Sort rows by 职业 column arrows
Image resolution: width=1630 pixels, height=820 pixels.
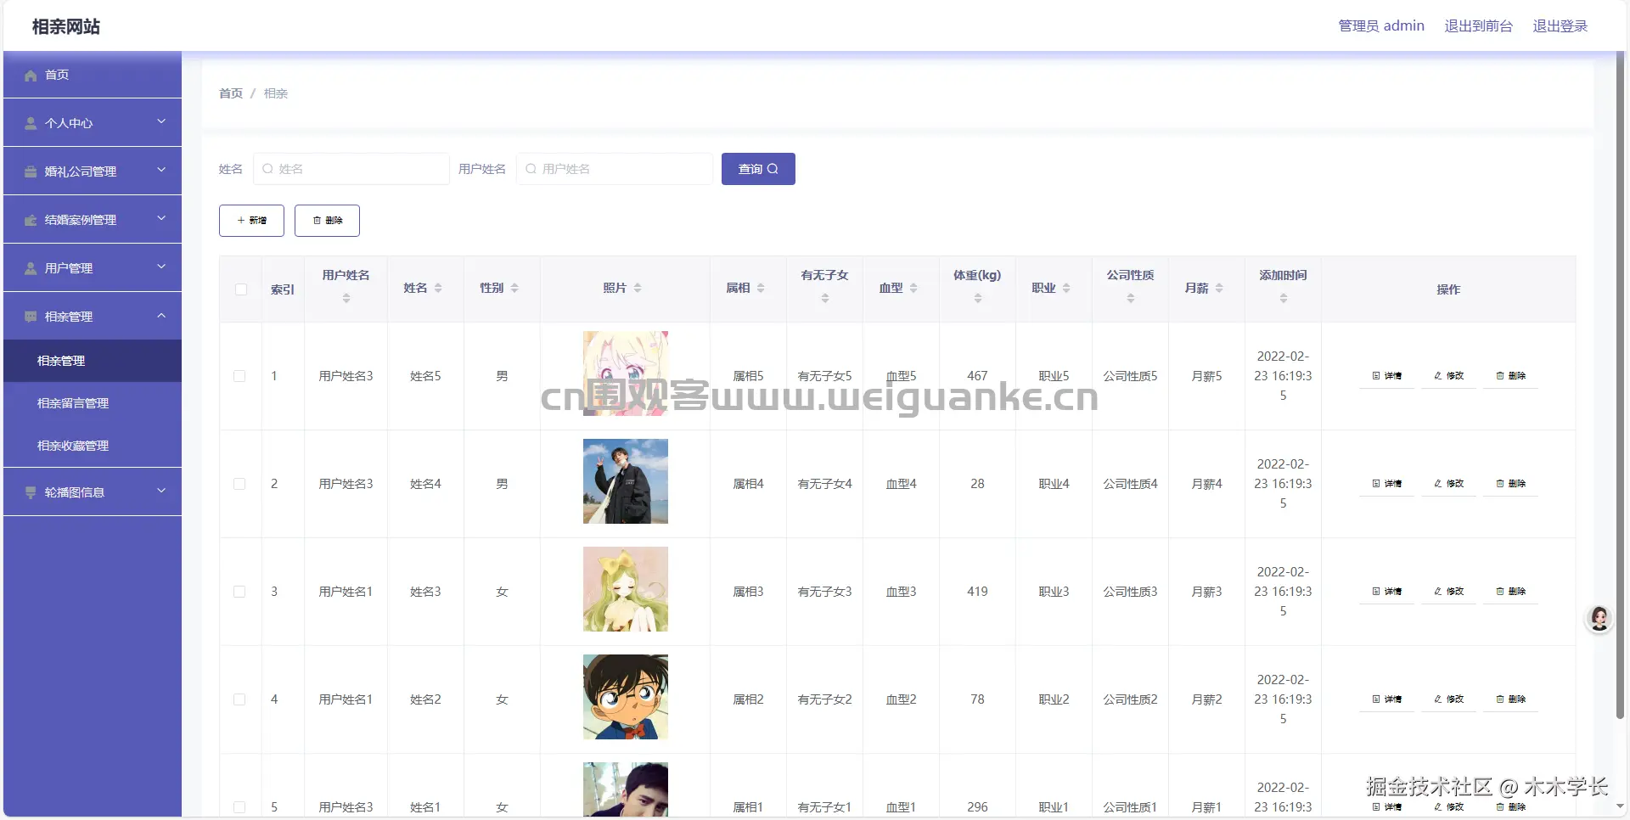click(x=1066, y=289)
